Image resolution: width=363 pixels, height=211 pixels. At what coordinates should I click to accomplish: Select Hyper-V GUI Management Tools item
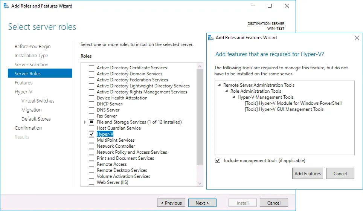point(284,109)
